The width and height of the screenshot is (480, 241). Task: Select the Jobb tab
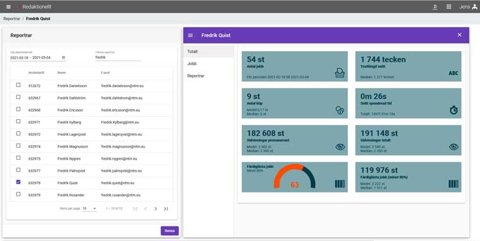click(x=208, y=64)
